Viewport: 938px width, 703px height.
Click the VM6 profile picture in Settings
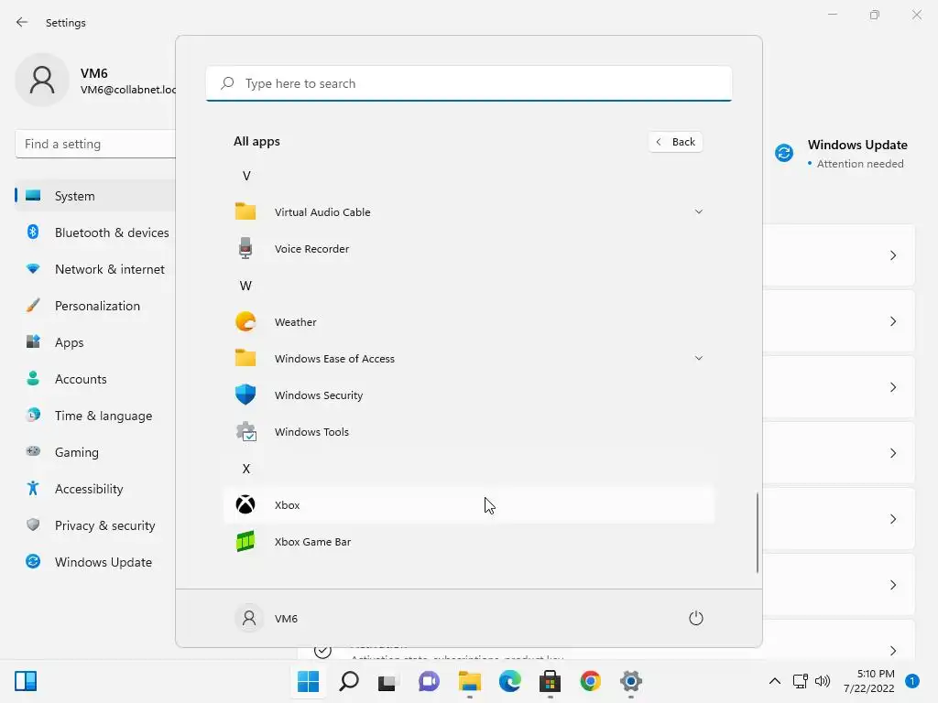tap(42, 80)
